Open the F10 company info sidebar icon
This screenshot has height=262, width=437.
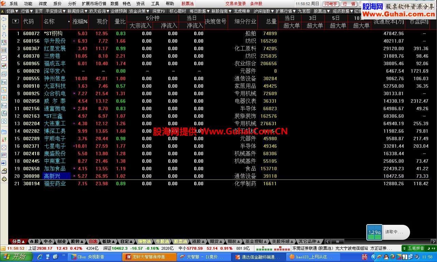4,82
